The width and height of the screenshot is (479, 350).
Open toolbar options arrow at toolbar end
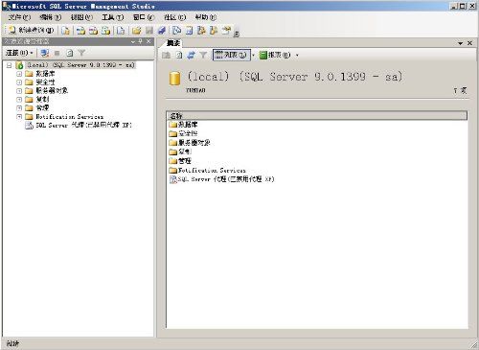(237, 34)
